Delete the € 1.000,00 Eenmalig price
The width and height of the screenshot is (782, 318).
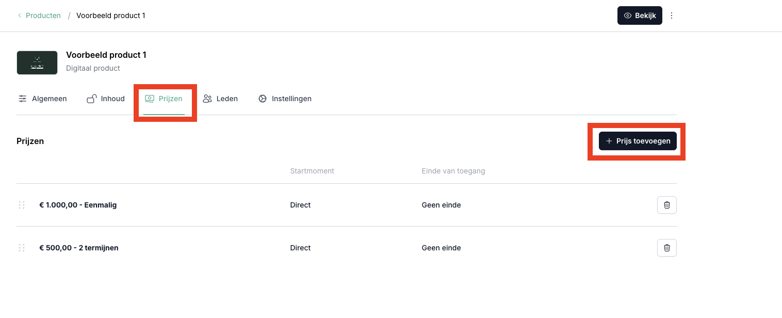coord(666,205)
